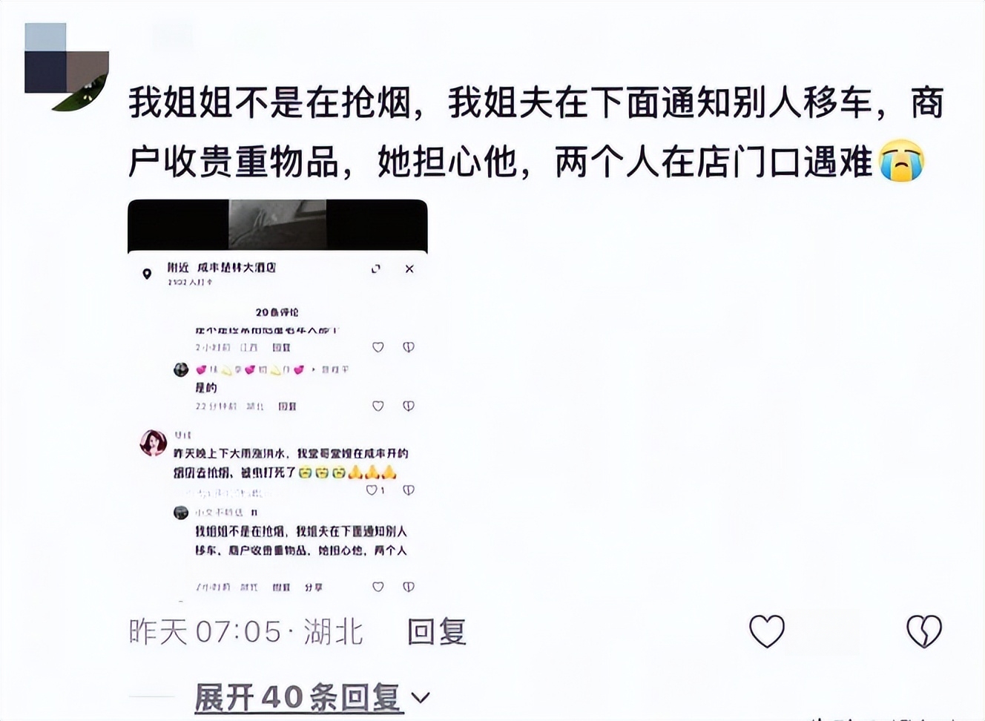
Task: Click the comment text starting 我姐姐不是在抢烟
Action: point(536,132)
